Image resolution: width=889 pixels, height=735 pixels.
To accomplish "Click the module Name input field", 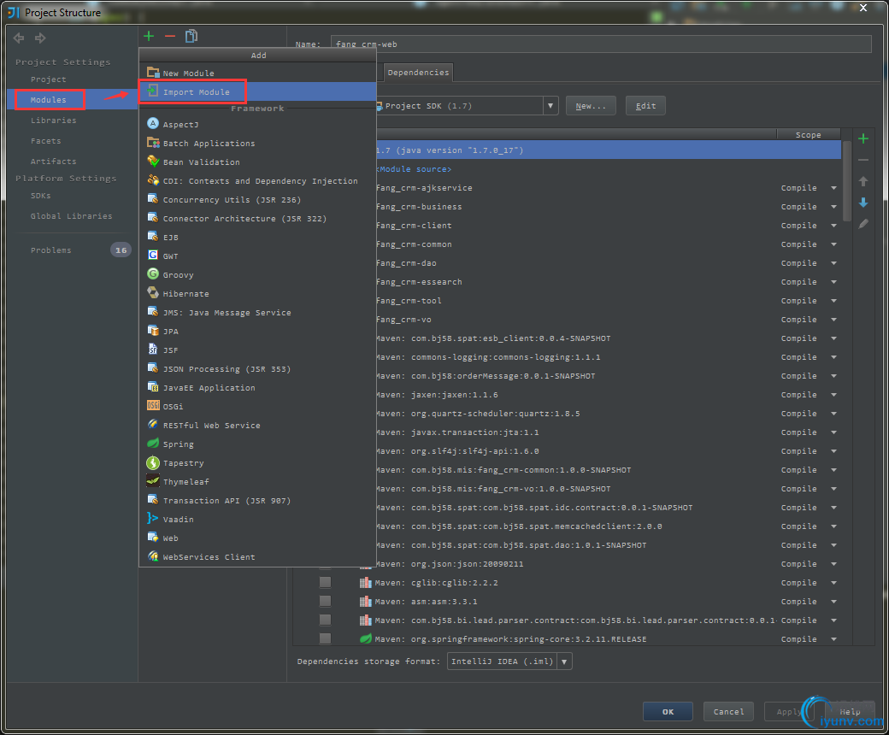I will point(601,44).
